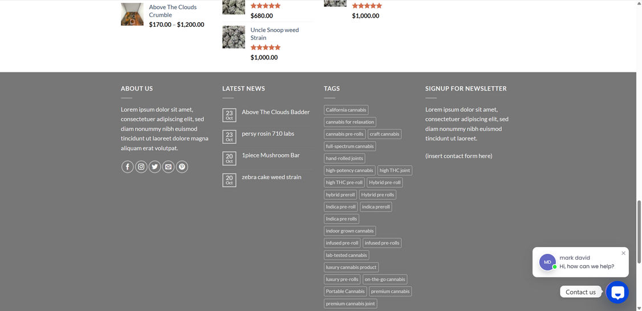This screenshot has height=311, width=642.
Task: Open the Above The Clouds Badder post
Action: [x=275, y=112]
